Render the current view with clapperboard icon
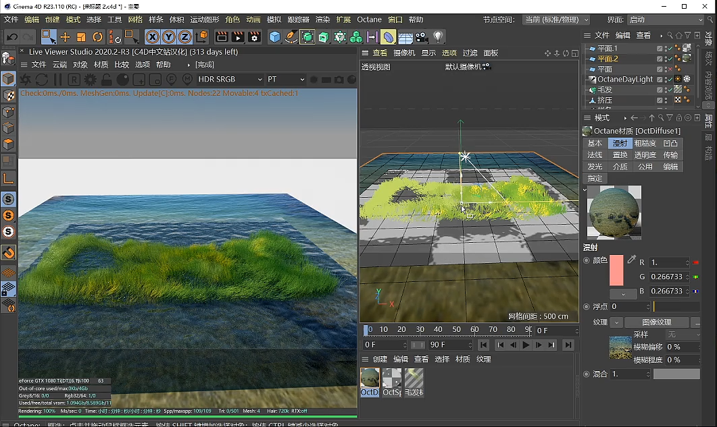 coord(222,37)
